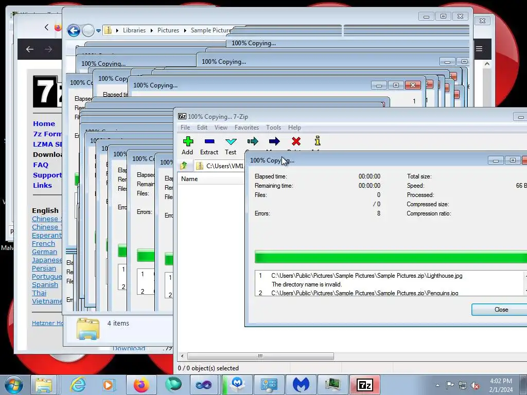Open the Tools menu in 7-Zip
This screenshot has height=395, width=527.
274,128
